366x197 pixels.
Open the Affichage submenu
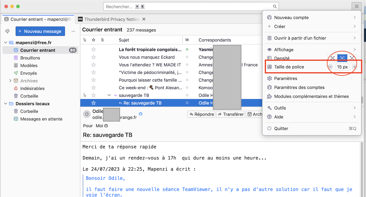pyautogui.click(x=312, y=50)
